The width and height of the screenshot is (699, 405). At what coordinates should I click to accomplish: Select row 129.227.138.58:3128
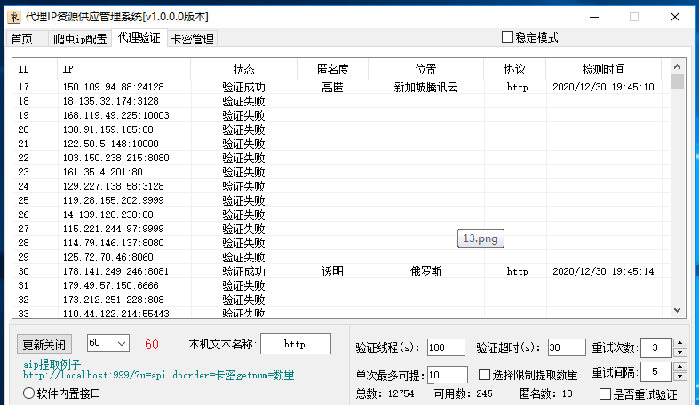(341, 186)
